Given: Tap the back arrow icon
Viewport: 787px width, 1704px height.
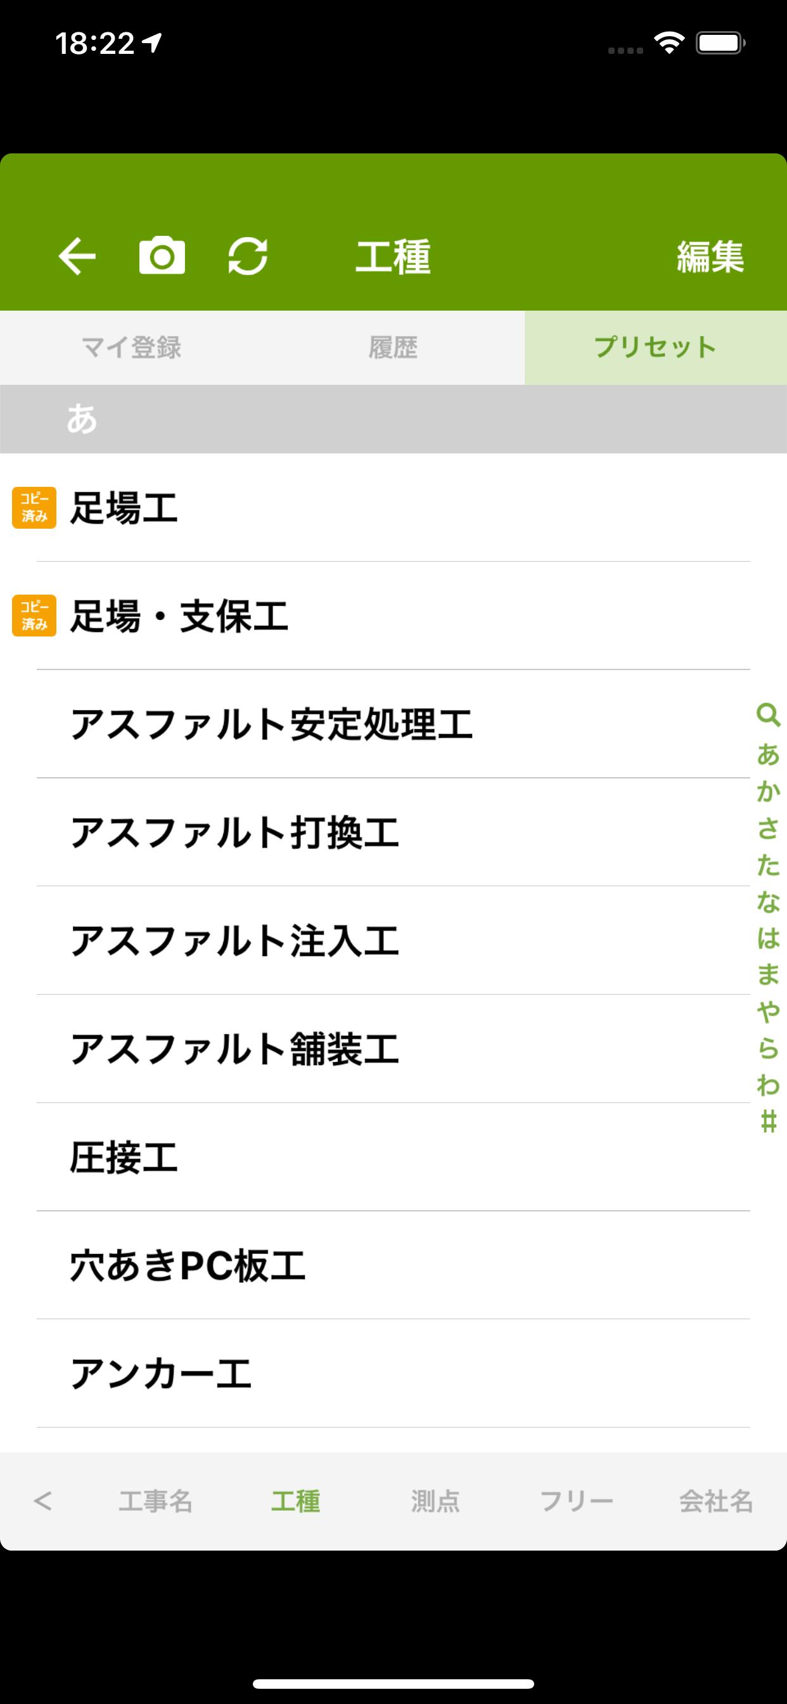Looking at the screenshot, I should tap(77, 256).
